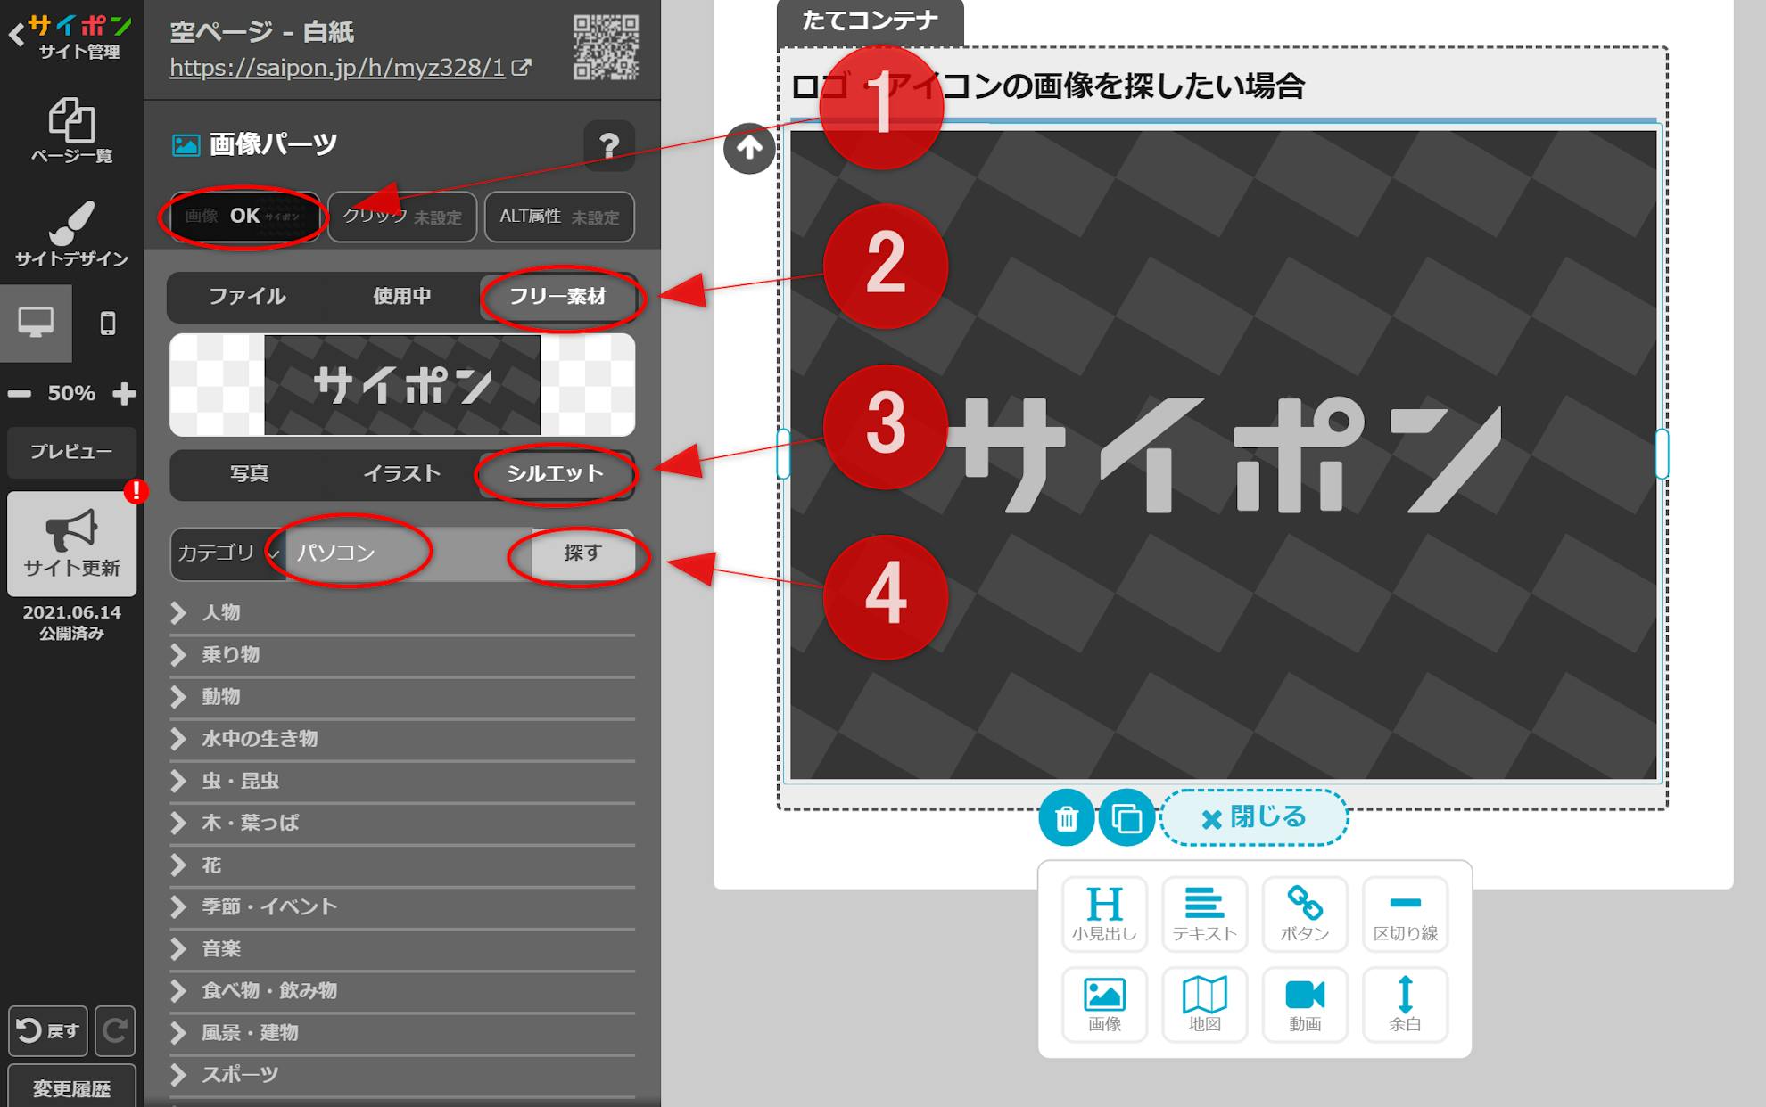This screenshot has height=1107, width=1766.
Task: Delete the part with the trash icon
Action: point(1066,817)
